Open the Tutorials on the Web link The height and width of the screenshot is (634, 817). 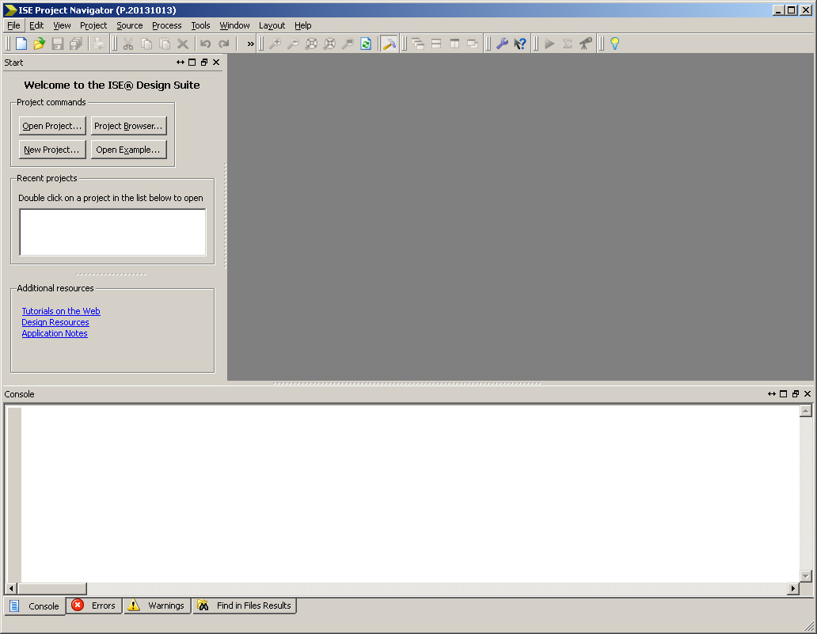(61, 311)
